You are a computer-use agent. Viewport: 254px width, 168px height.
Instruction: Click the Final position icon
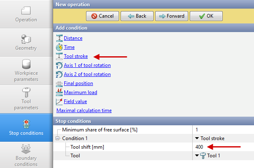click(59, 83)
